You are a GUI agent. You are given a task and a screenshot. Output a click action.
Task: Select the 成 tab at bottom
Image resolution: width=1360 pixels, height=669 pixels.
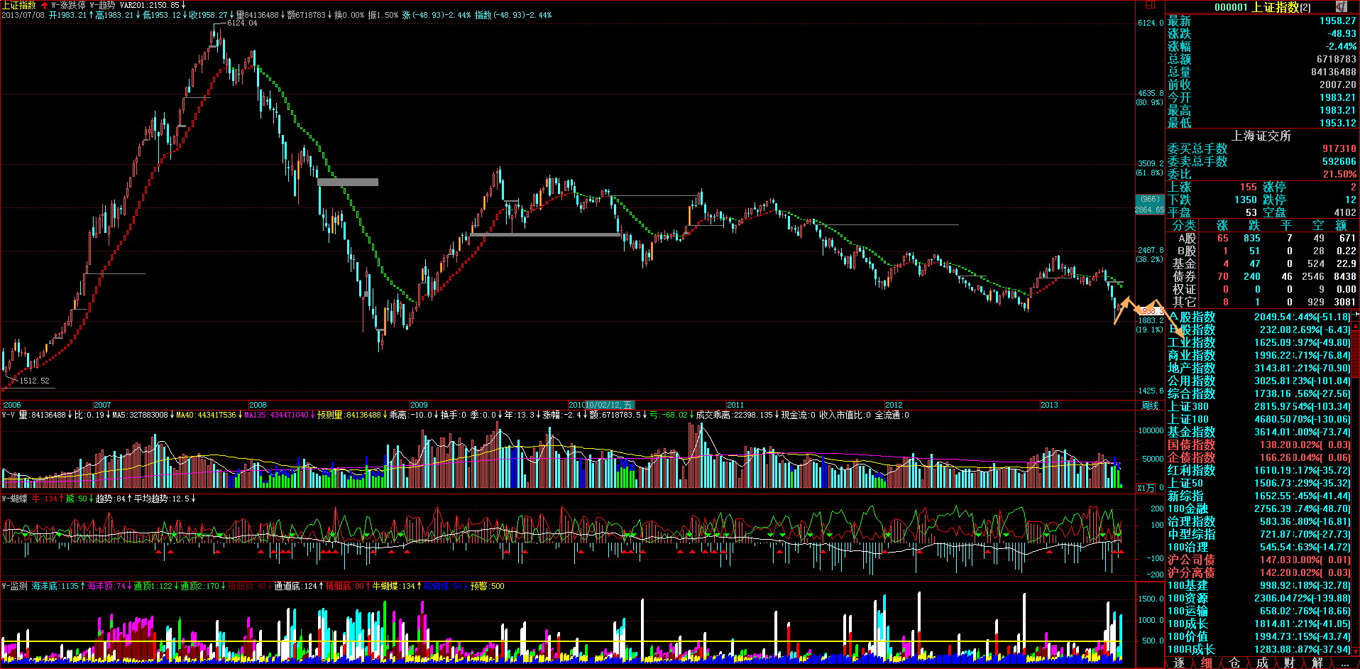1262,663
